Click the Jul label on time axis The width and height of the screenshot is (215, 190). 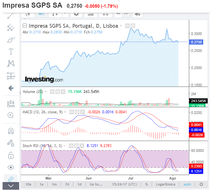[x=131, y=178]
